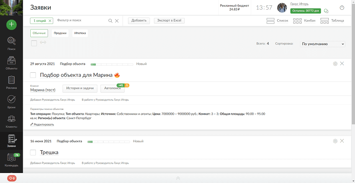
Task: Click the +41 badge on Автопоиск
Action: 121,85
